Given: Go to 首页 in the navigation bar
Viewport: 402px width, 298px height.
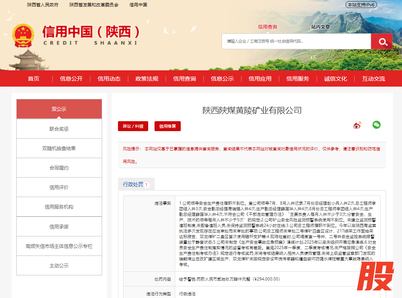Looking at the screenshot, I should tap(34, 79).
